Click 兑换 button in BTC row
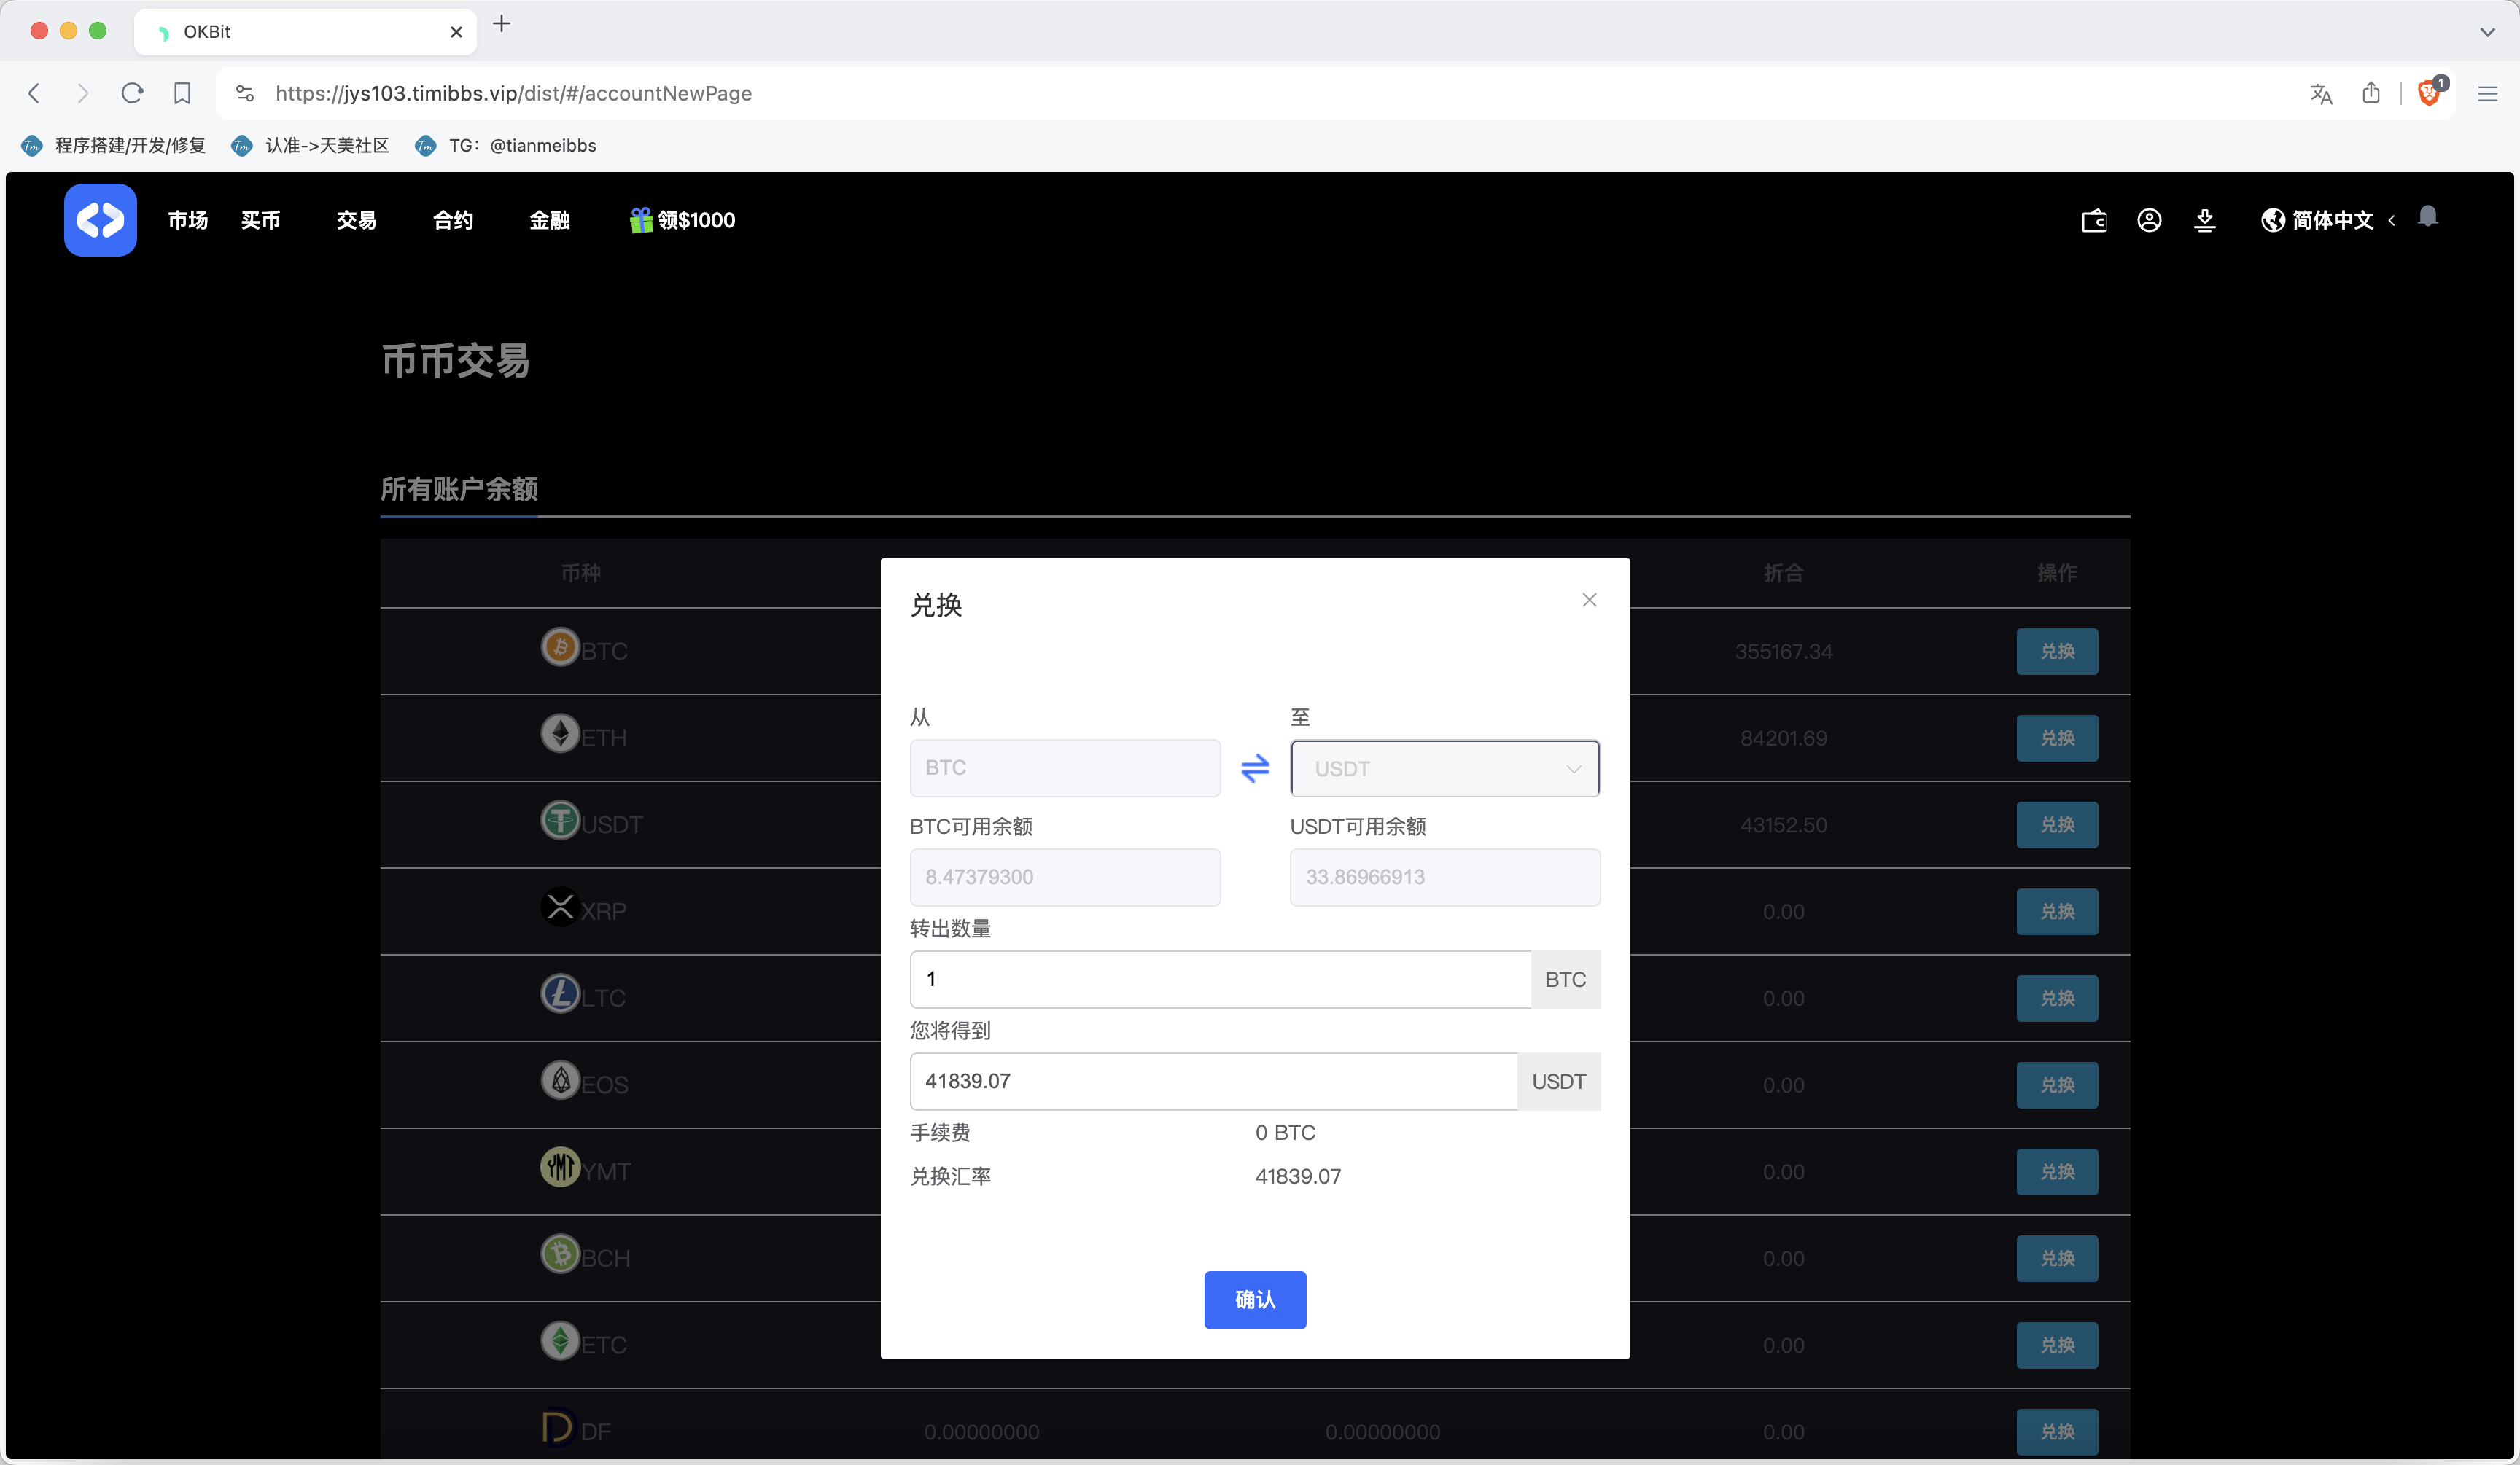This screenshot has height=1465, width=2520. click(x=2057, y=652)
